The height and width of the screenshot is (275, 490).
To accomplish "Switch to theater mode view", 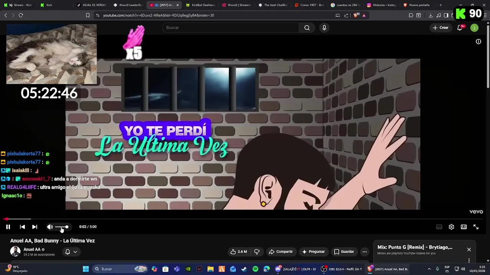I will [464, 227].
